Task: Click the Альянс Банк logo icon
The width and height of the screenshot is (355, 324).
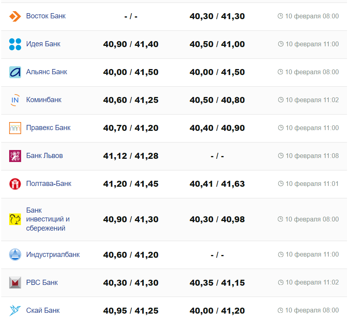Action: (15, 72)
